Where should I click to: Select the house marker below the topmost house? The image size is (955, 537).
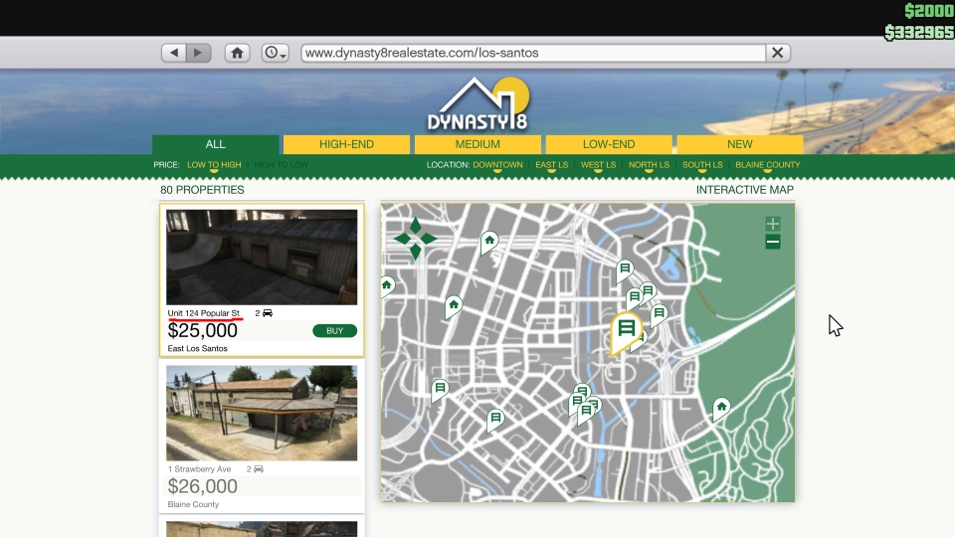pos(454,306)
